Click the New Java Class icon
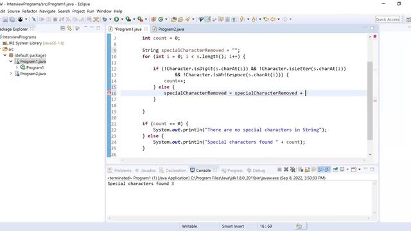Image resolution: width=411 pixels, height=231 pixels. tap(161, 19)
